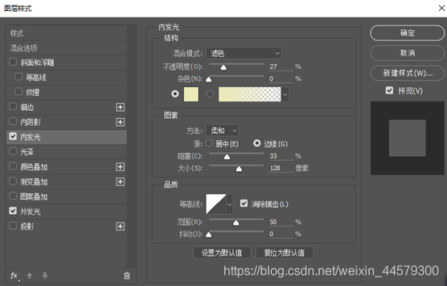Image resolution: width=447 pixels, height=286 pixels.
Task: Tick the 光泽 checkbox
Action: 13,151
